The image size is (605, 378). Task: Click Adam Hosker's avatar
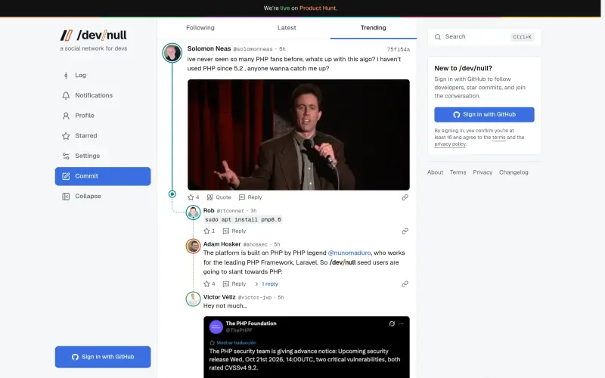pyautogui.click(x=194, y=246)
